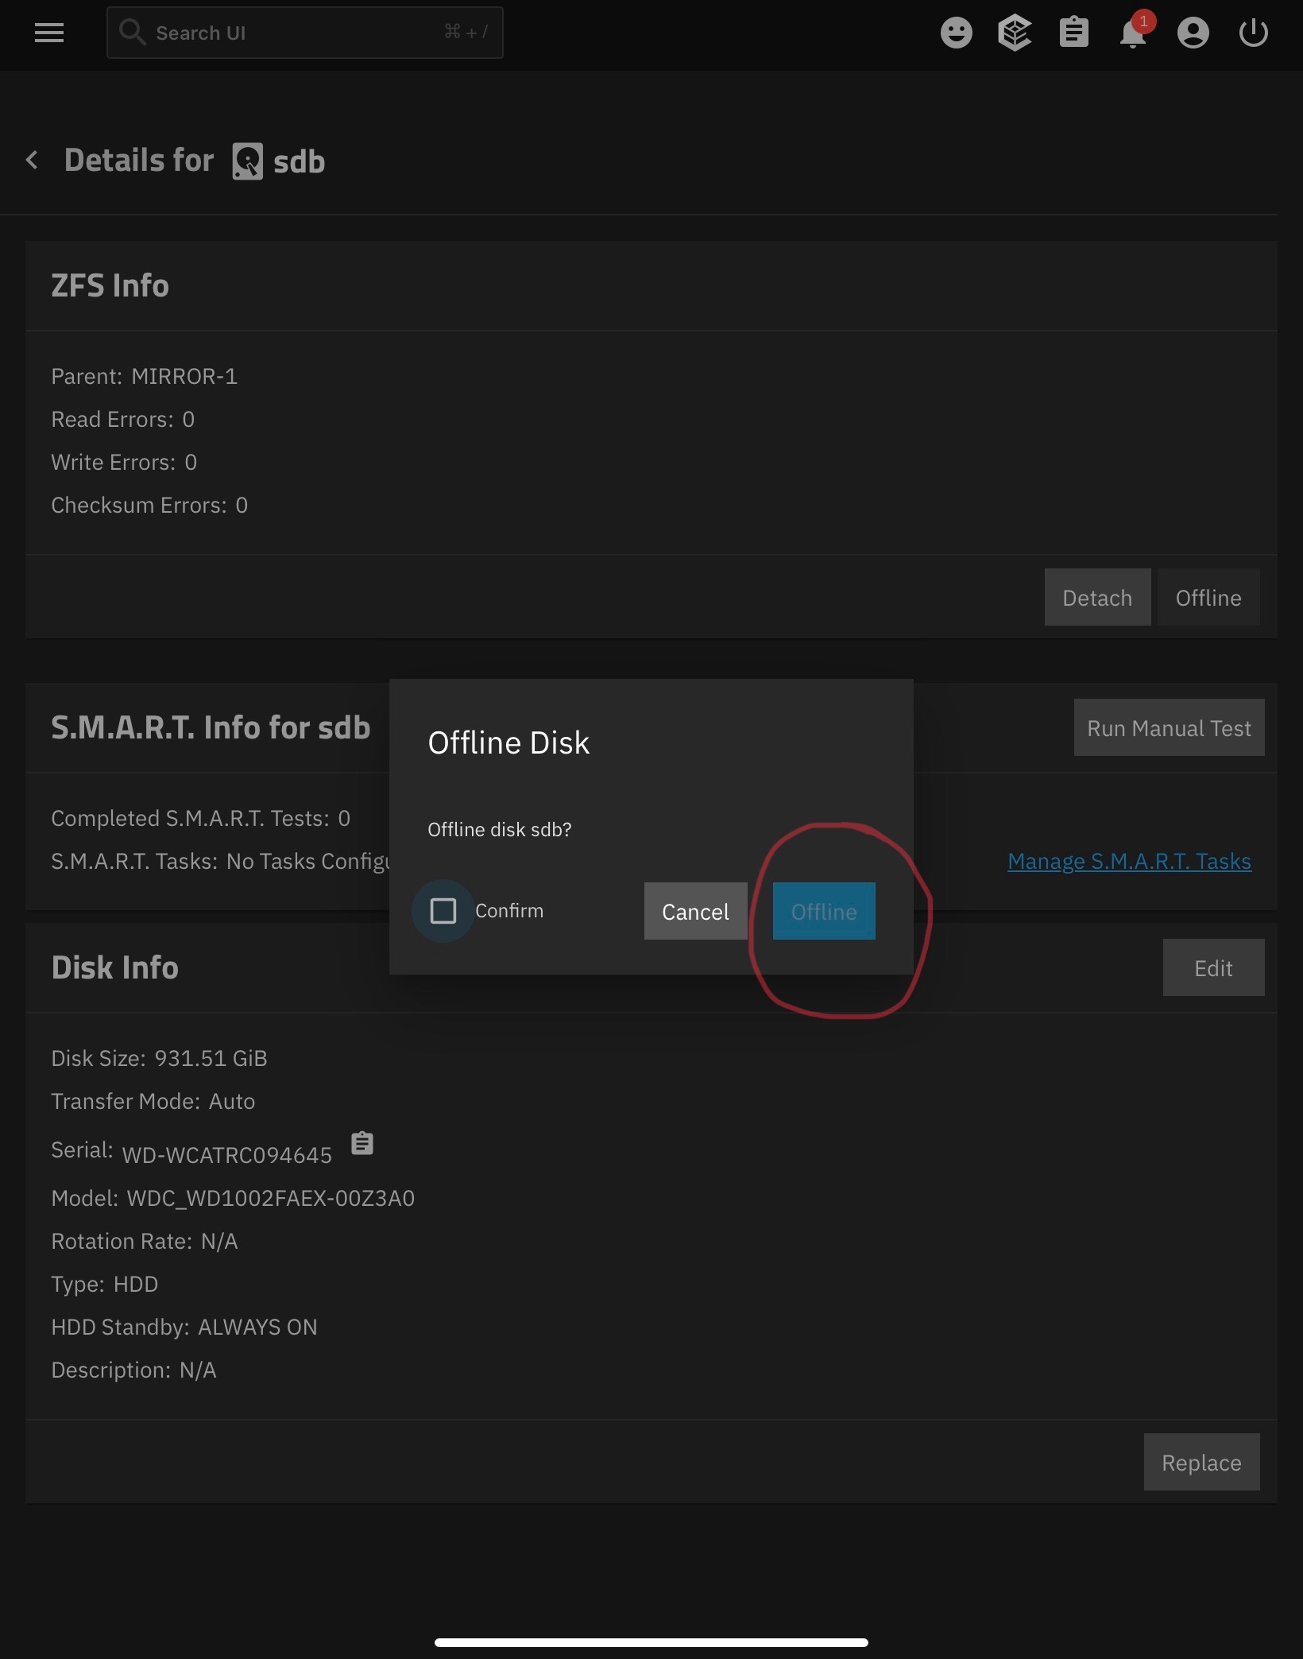Click the Search UI input field

305,33
